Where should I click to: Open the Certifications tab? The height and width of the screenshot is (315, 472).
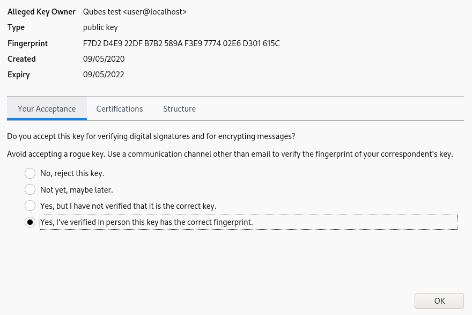(120, 109)
